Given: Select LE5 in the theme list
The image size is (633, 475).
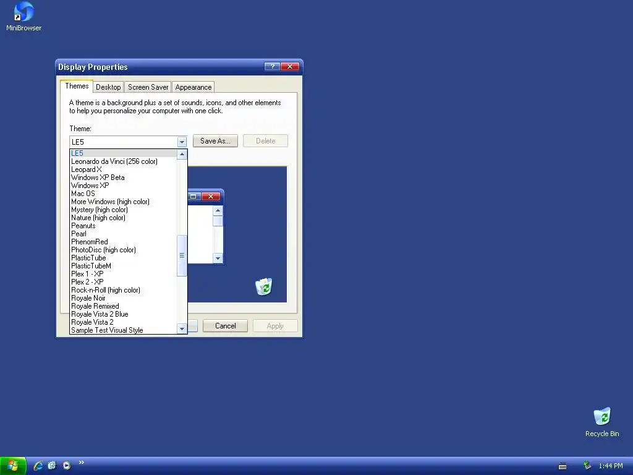Looking at the screenshot, I should pyautogui.click(x=123, y=153).
